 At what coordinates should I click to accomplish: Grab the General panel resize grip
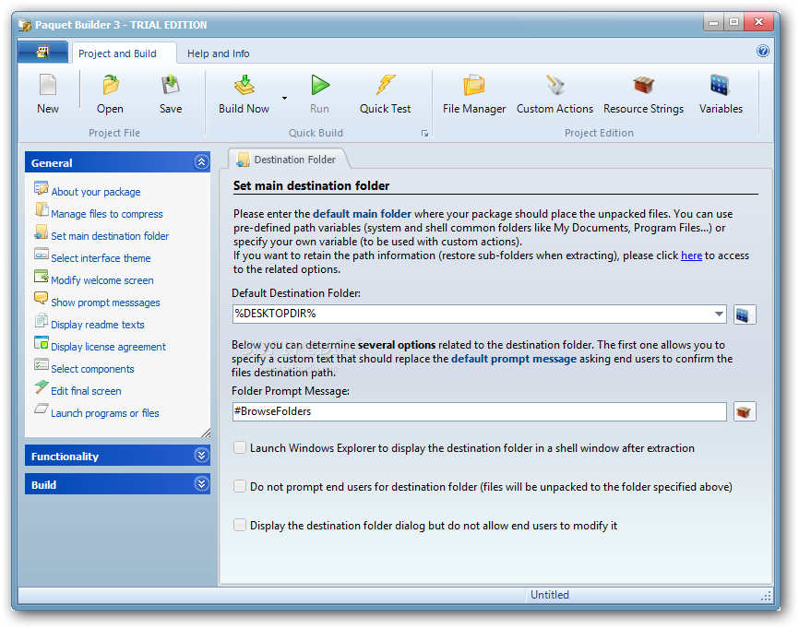click(x=206, y=433)
